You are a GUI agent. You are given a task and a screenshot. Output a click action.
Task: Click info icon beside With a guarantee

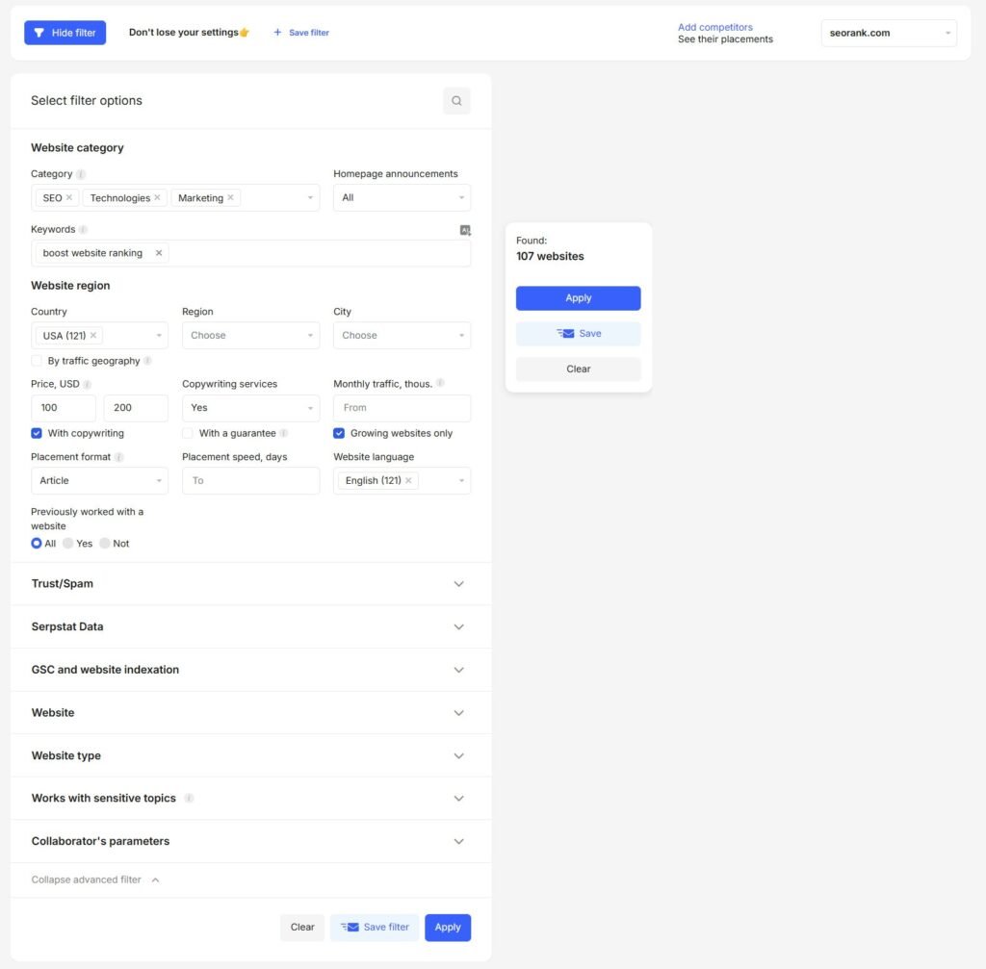pyautogui.click(x=284, y=433)
